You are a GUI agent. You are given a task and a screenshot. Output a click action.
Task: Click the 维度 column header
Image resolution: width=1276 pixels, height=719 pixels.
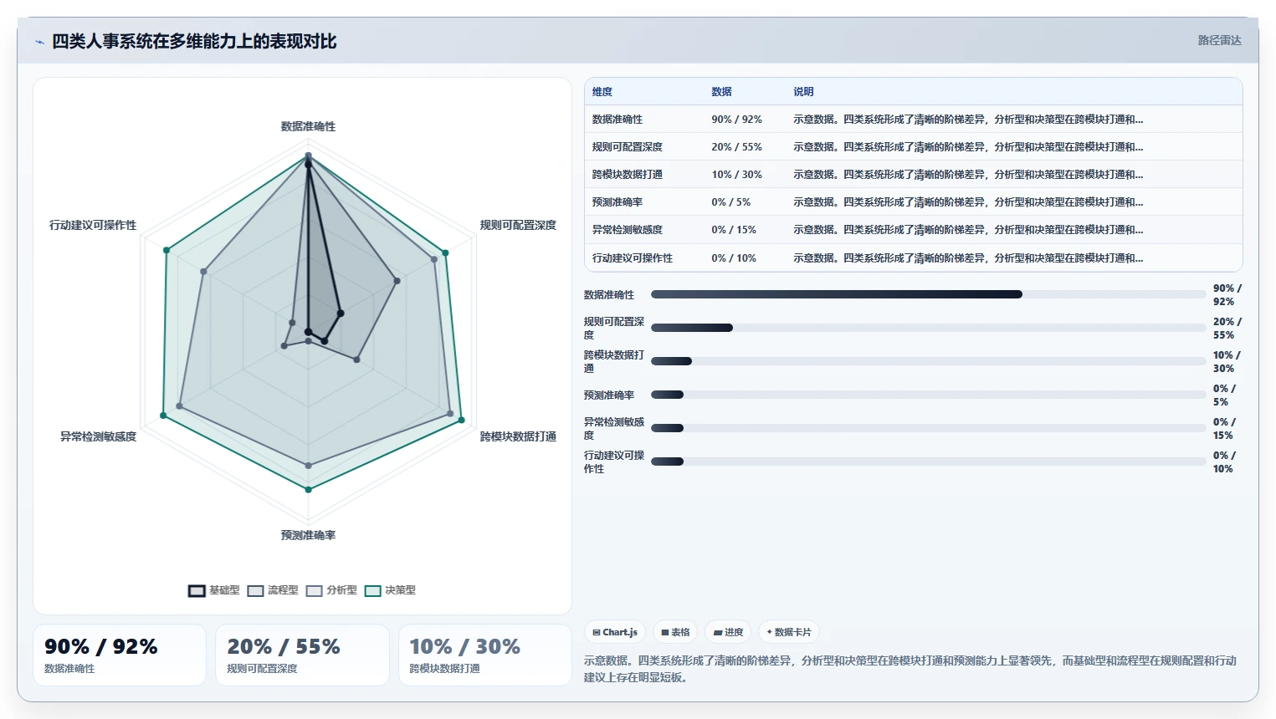[x=602, y=92]
